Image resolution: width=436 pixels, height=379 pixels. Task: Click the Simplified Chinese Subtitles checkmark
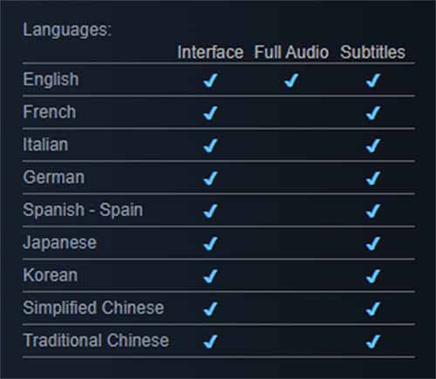pyautogui.click(x=373, y=308)
